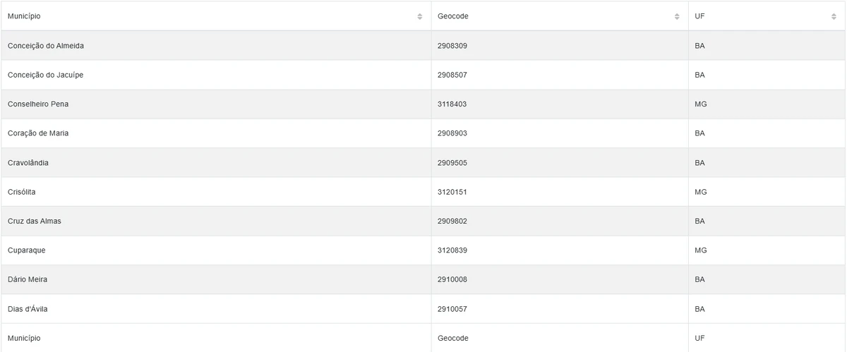Click the footer Geocode column label

pyautogui.click(x=453, y=339)
